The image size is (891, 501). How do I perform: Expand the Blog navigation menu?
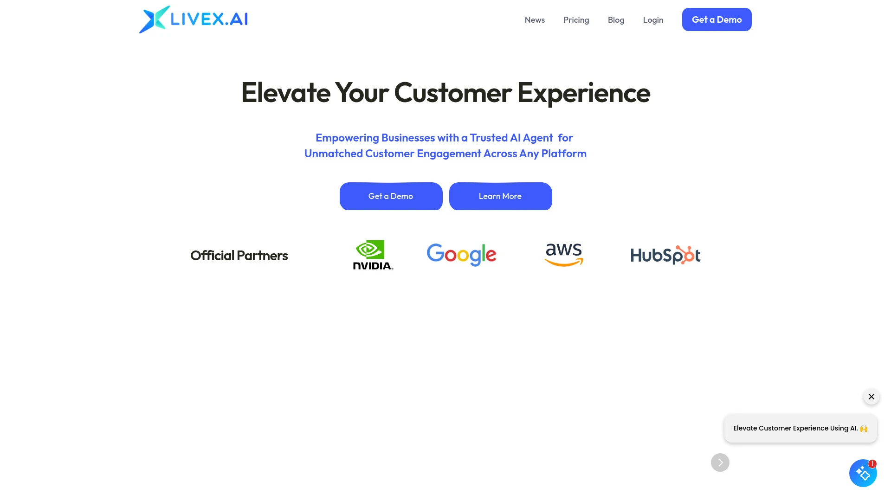(616, 19)
